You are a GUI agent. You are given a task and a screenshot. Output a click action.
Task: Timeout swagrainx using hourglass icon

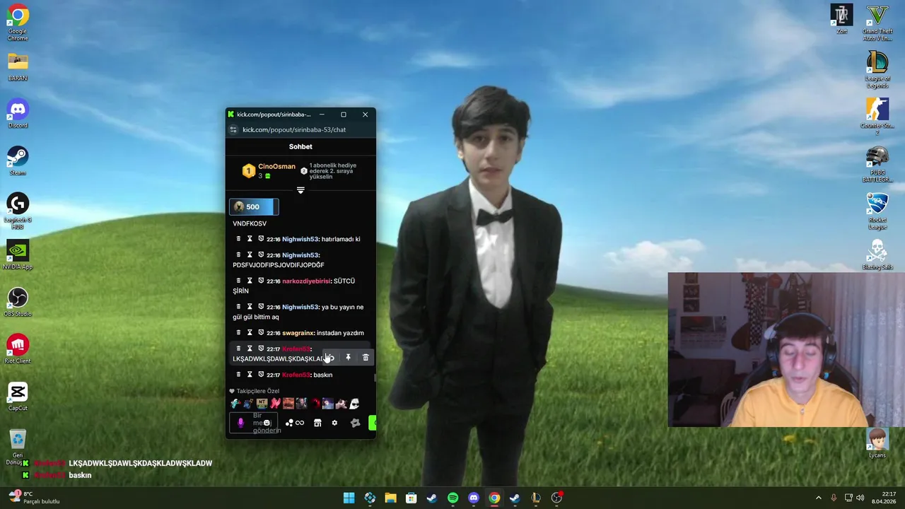point(250,333)
